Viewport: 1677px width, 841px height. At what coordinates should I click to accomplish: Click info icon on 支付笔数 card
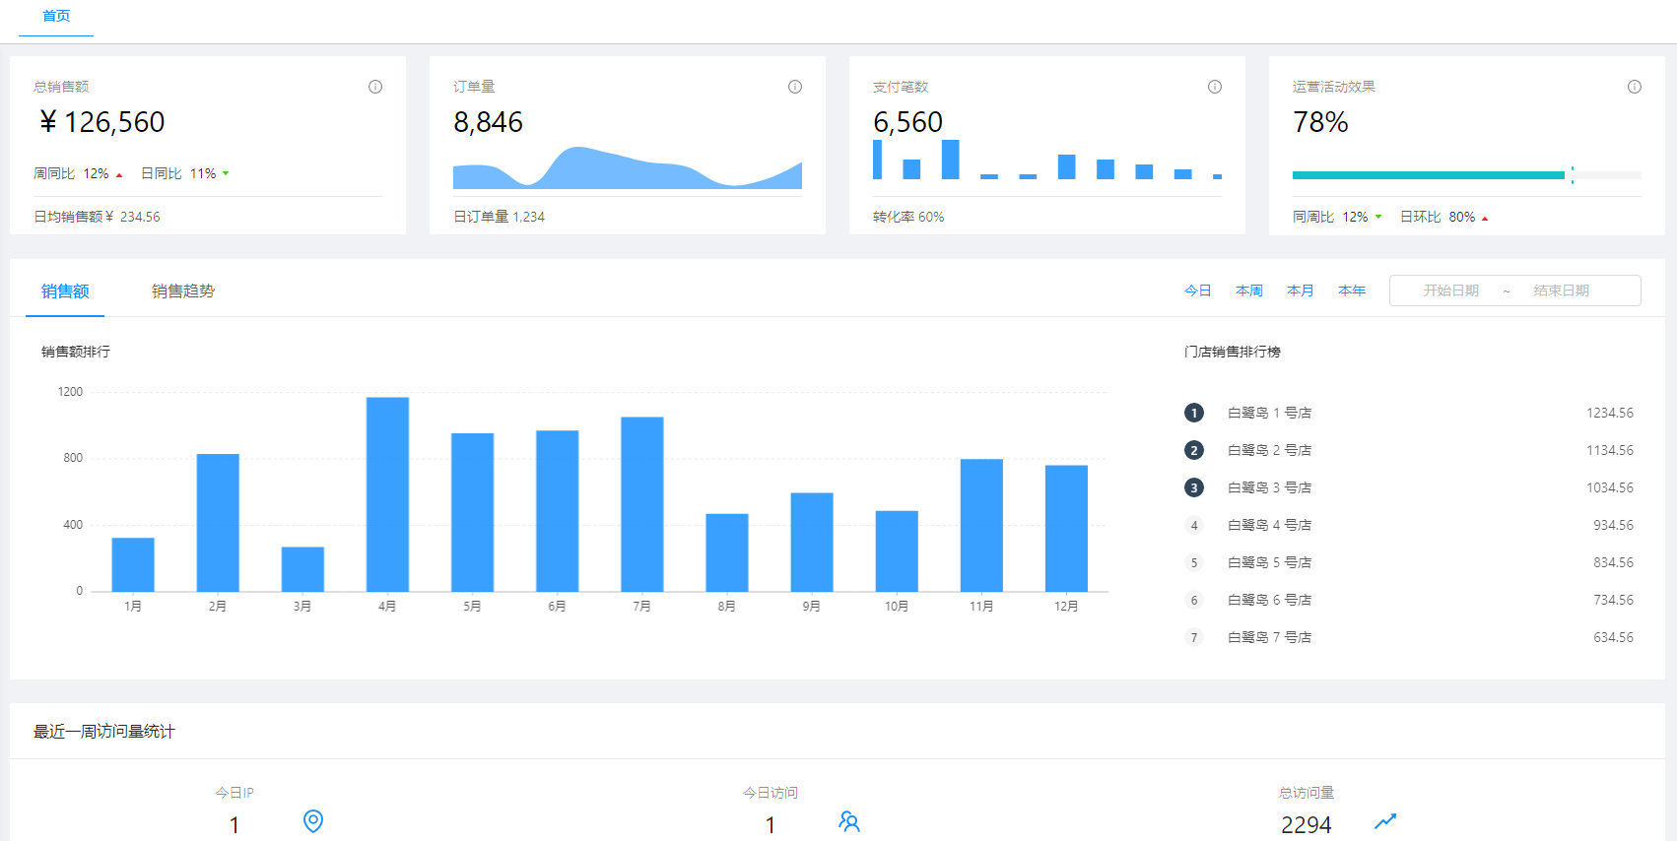1215,87
